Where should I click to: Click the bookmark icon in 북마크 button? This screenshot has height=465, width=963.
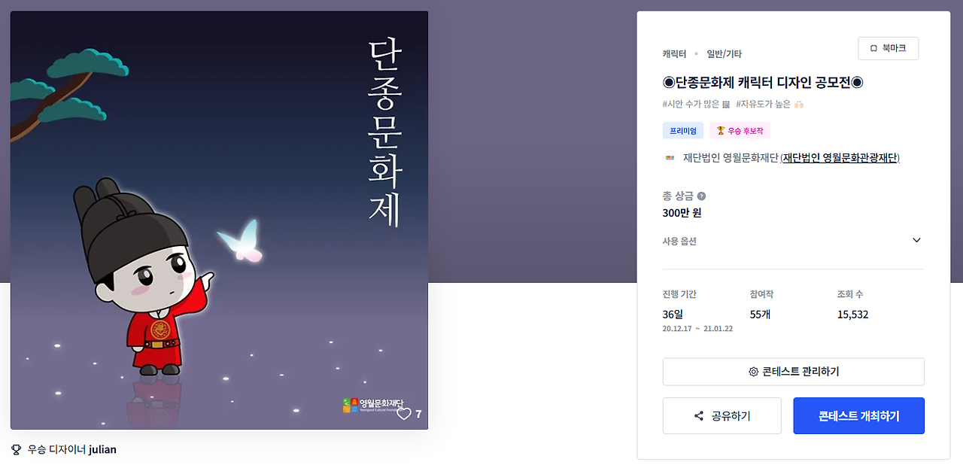(x=873, y=48)
